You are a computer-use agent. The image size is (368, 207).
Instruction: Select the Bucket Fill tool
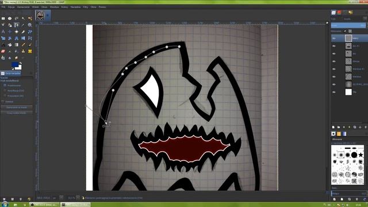pyautogui.click(x=10, y=45)
